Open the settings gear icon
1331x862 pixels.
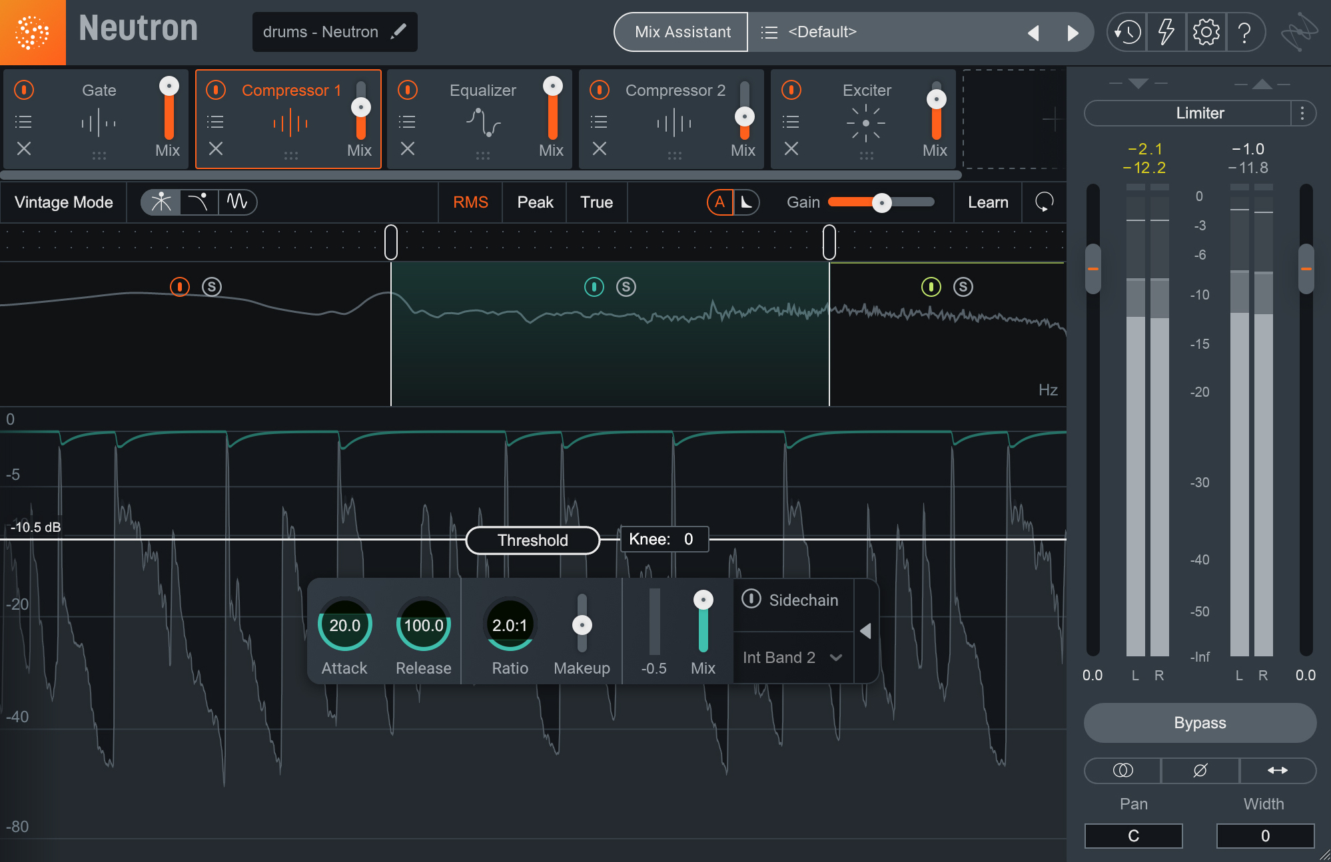click(1206, 32)
